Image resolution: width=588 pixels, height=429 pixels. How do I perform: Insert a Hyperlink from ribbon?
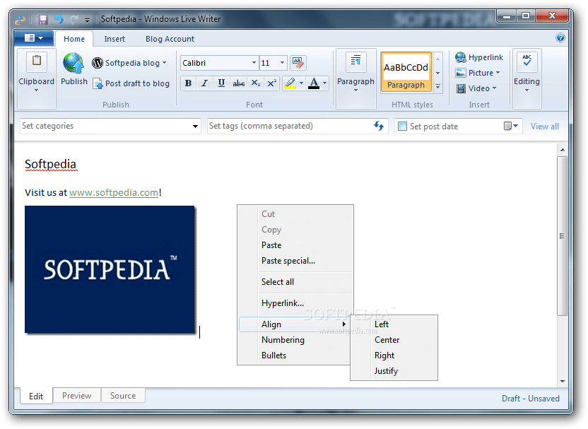[479, 57]
